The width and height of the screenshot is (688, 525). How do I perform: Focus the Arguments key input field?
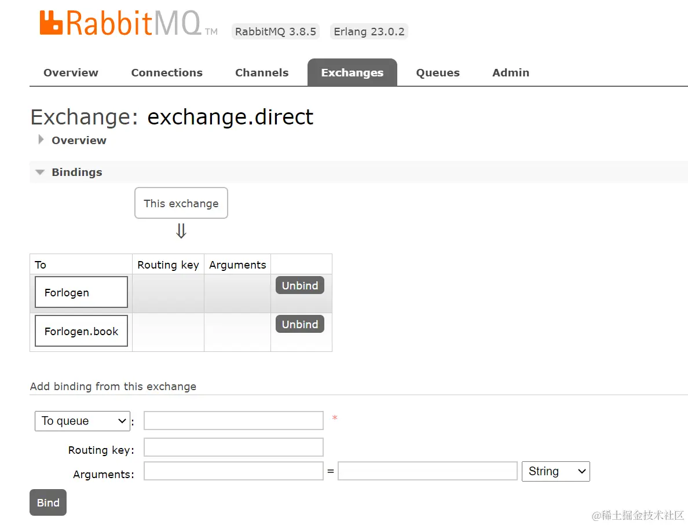233,471
